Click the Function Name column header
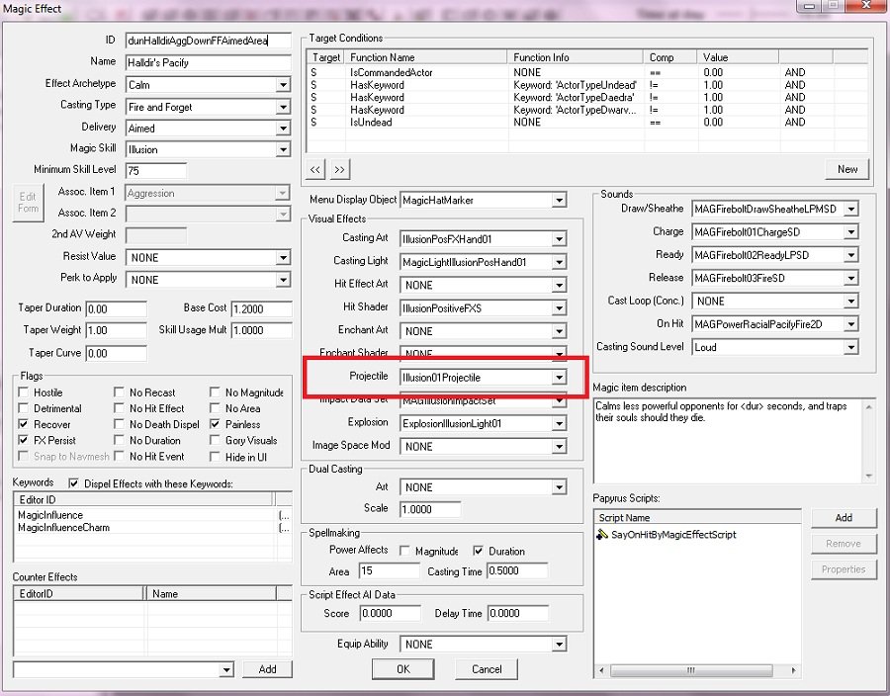The width and height of the screenshot is (890, 696). point(425,57)
